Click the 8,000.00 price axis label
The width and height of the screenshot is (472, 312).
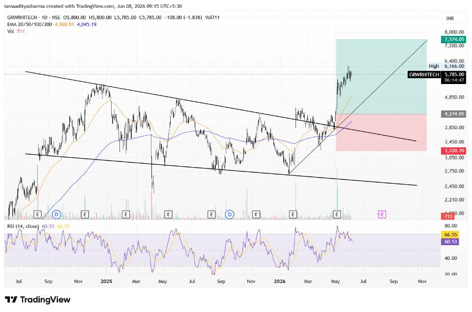(x=454, y=32)
